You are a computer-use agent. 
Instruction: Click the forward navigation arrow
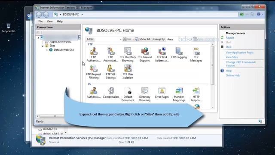tap(46, 15)
